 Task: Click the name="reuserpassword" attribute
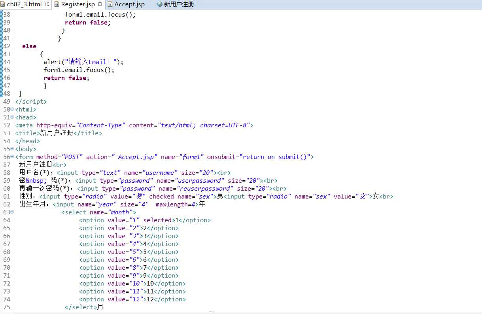pos(196,189)
